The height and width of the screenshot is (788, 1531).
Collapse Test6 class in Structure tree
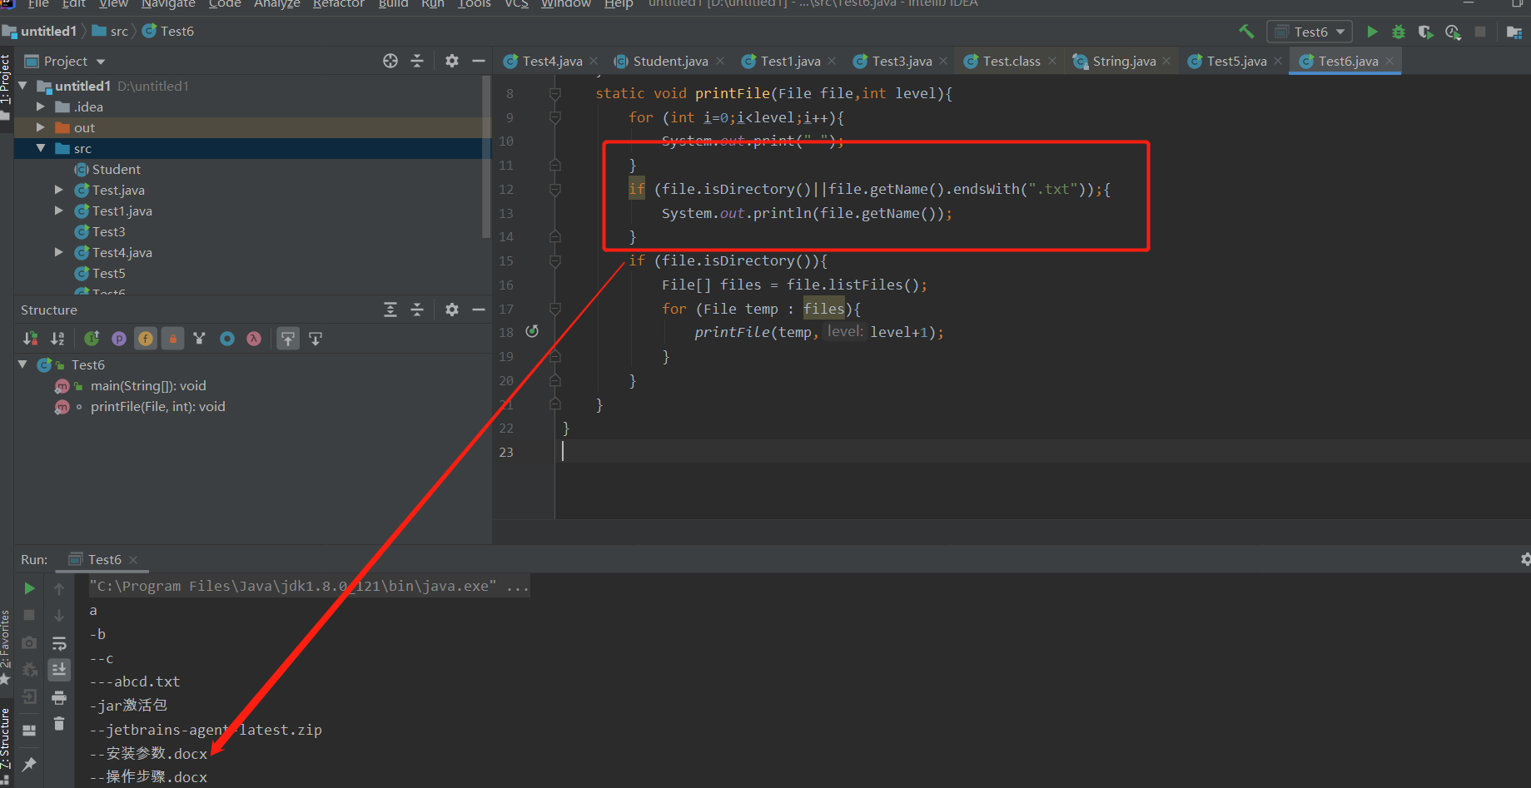[23, 364]
